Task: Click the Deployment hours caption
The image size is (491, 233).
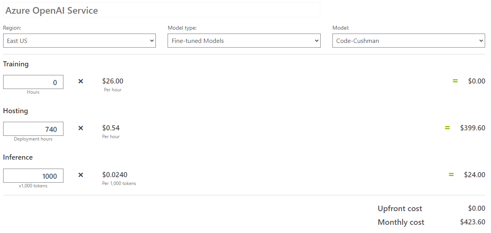Action: click(x=33, y=139)
